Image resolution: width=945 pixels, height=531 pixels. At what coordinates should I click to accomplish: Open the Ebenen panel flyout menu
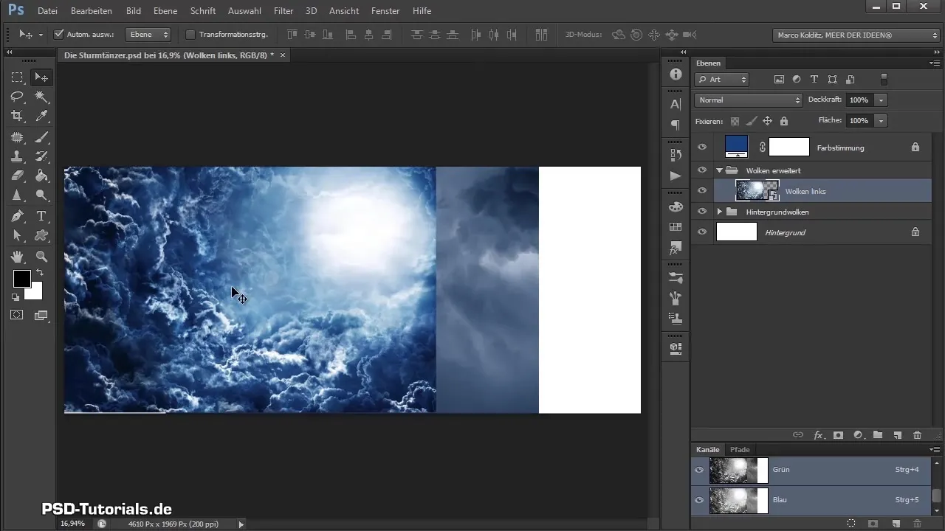click(935, 63)
